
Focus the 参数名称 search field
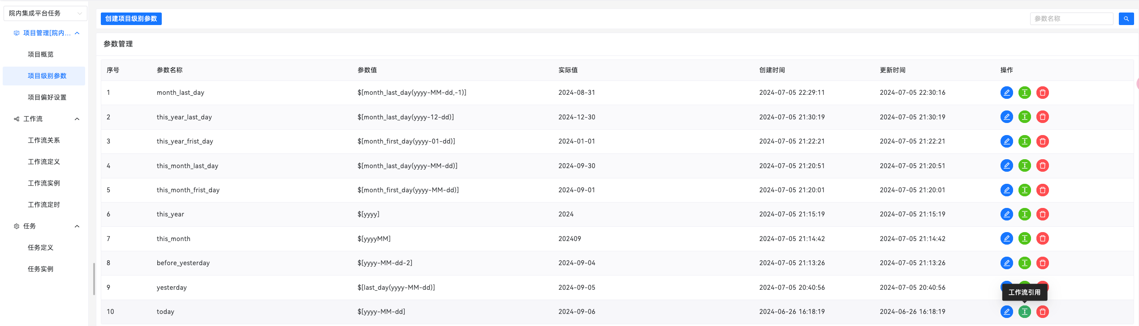point(1071,19)
